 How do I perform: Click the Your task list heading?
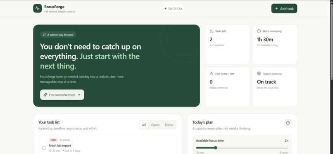click(49, 122)
